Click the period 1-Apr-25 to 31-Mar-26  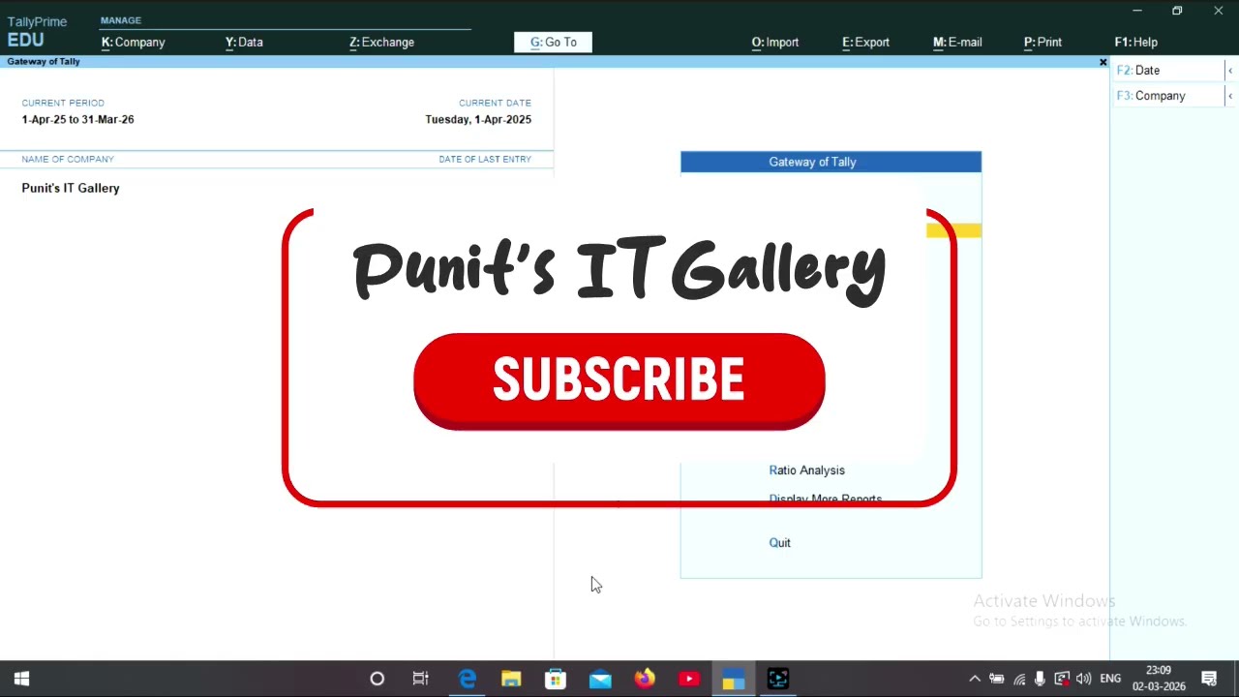click(77, 119)
